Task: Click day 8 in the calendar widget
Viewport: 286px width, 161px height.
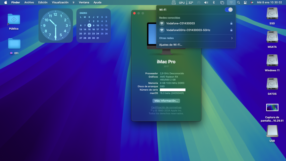Action: click(89, 25)
